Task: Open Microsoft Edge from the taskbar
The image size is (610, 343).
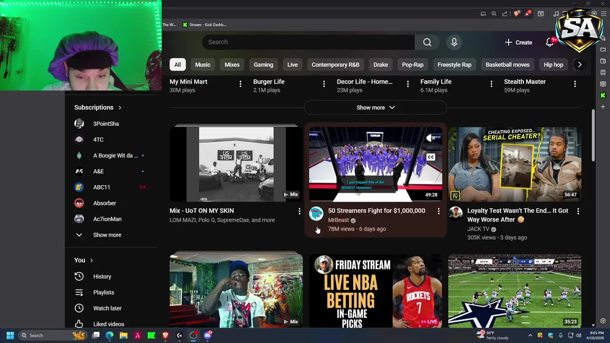Action: click(110, 335)
